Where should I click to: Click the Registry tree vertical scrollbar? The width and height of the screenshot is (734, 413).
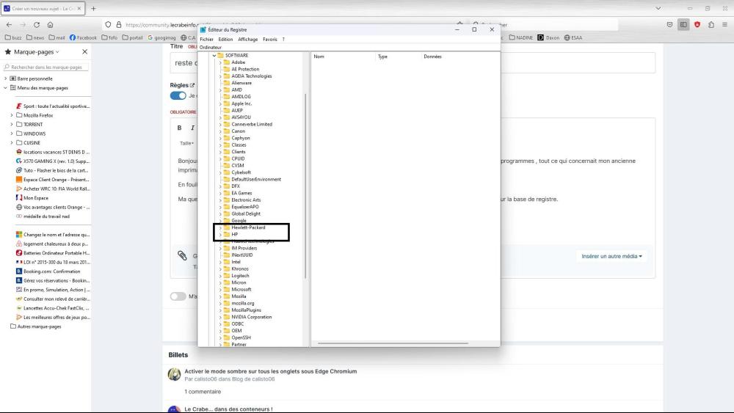[x=305, y=186]
